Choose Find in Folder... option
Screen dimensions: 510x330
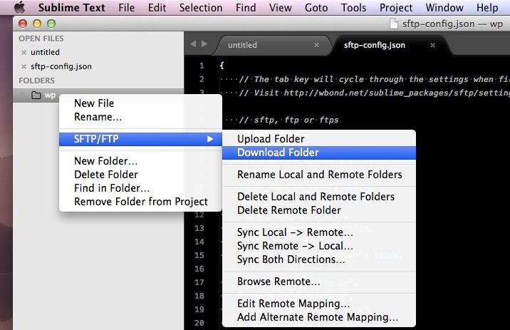tap(140, 188)
